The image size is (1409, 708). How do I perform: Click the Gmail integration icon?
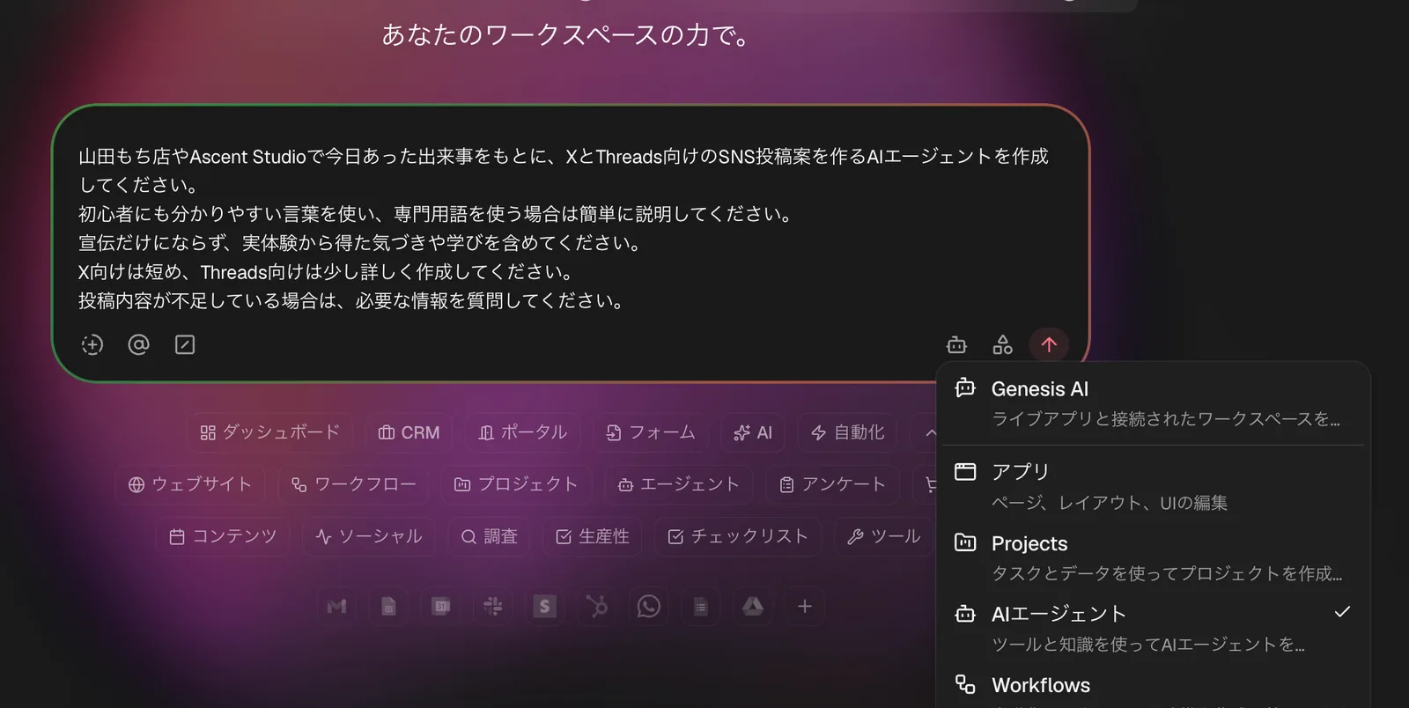coord(336,606)
